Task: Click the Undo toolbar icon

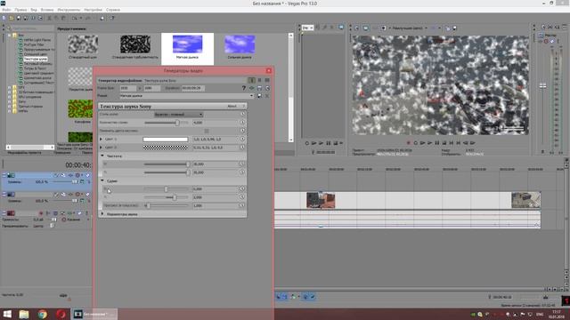Action: click(x=75, y=18)
